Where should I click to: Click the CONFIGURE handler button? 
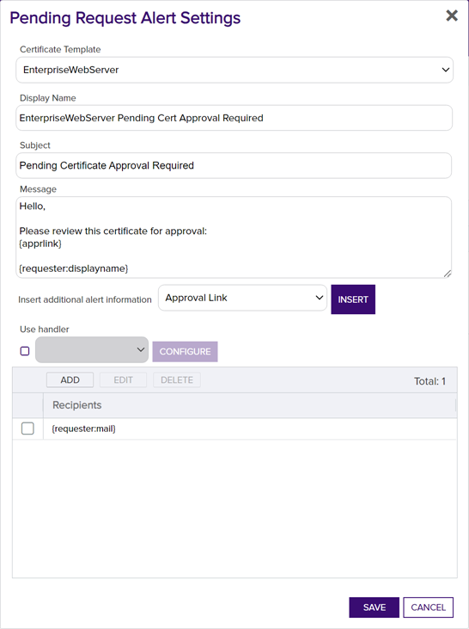pyautogui.click(x=185, y=351)
